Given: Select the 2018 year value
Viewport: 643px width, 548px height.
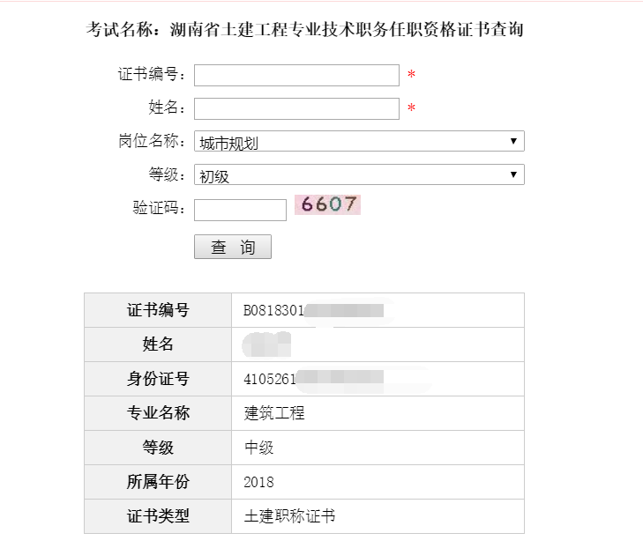Looking at the screenshot, I should [x=259, y=482].
